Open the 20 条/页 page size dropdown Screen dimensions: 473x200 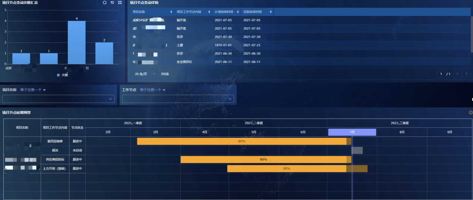pos(145,74)
